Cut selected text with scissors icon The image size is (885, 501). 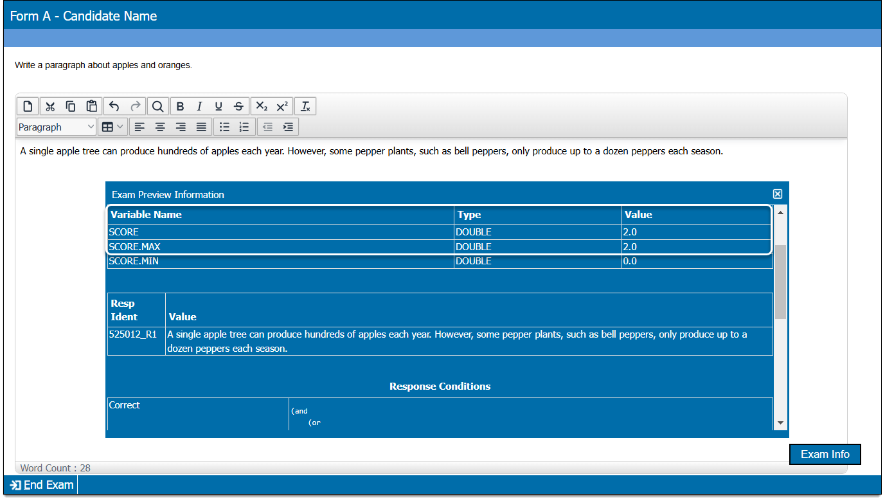(50, 106)
